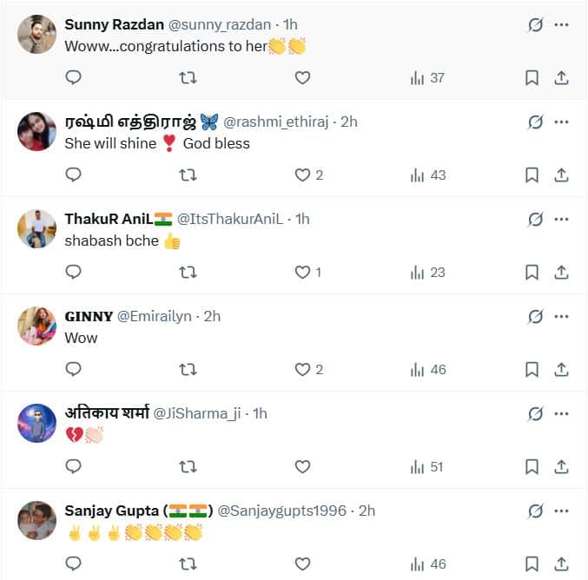Open the three-dot menu on GINNY's tweet
588x580 pixels.
click(x=561, y=316)
